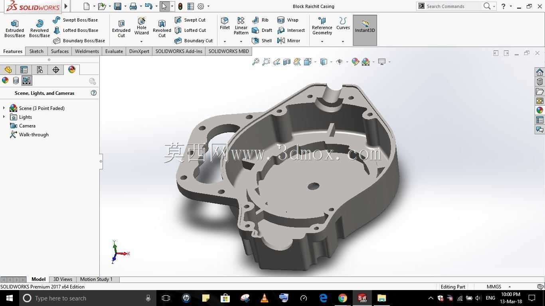Click the Windows taskbar search box
This screenshot has height=306, width=545.
87,298
